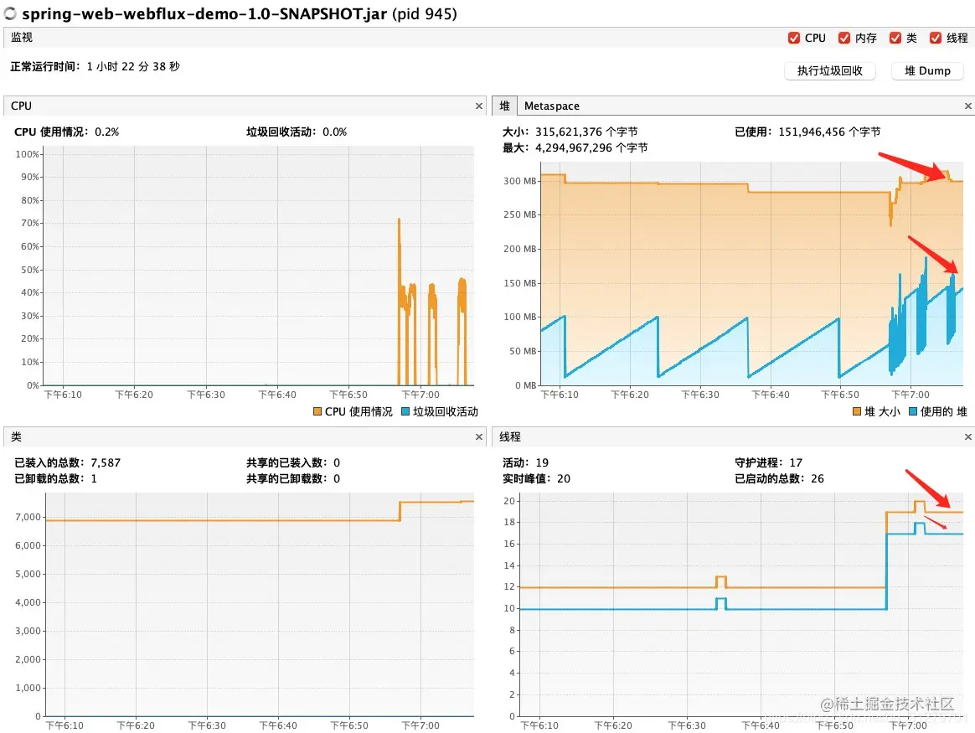This screenshot has width=975, height=733.
Task: Click the 堆 大小 orange legend swatch
Action: (857, 411)
